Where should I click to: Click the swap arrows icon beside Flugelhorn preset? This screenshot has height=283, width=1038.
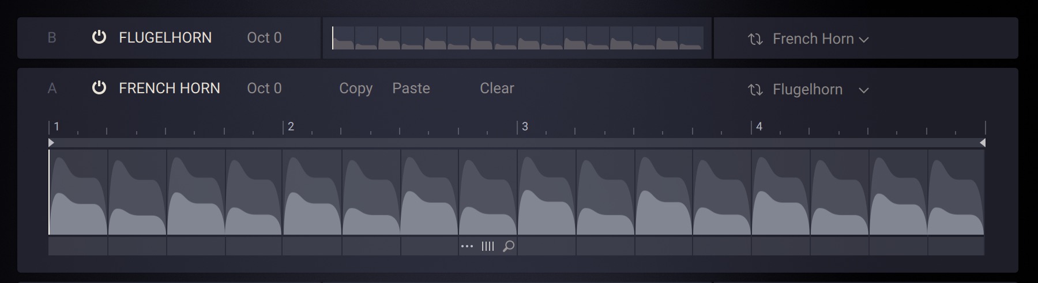point(755,90)
